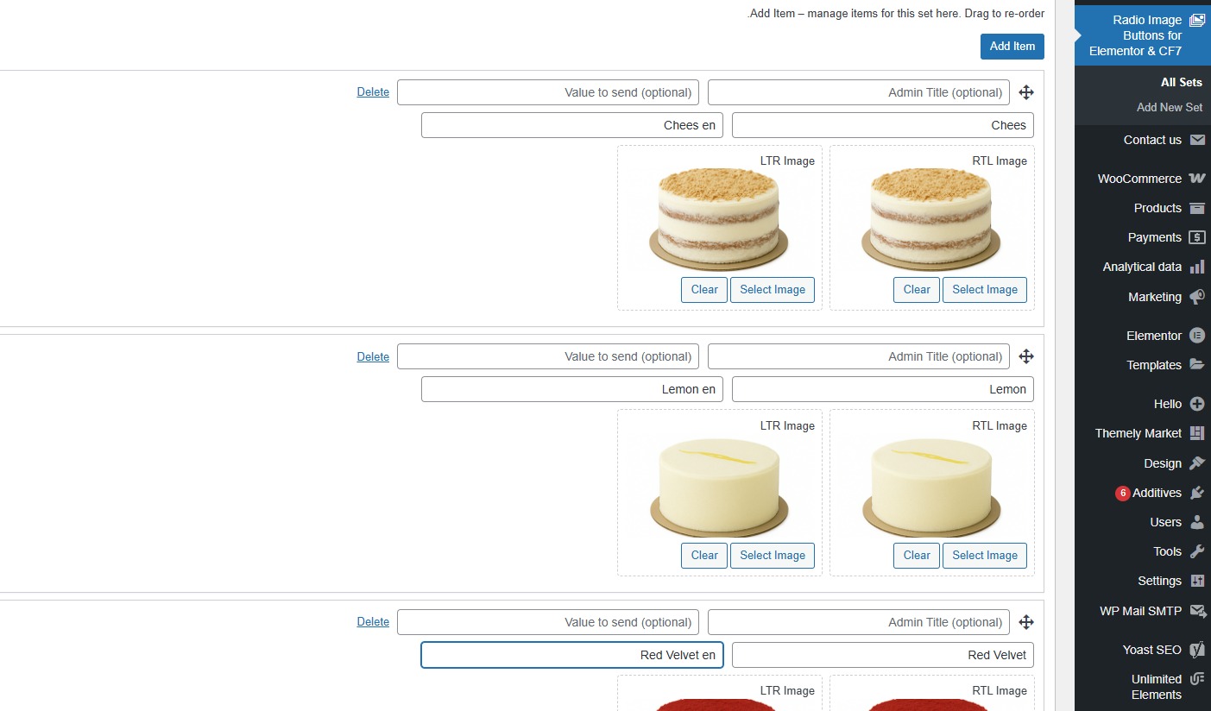Open the Tools wrench icon
The image size is (1211, 711).
point(1197,551)
